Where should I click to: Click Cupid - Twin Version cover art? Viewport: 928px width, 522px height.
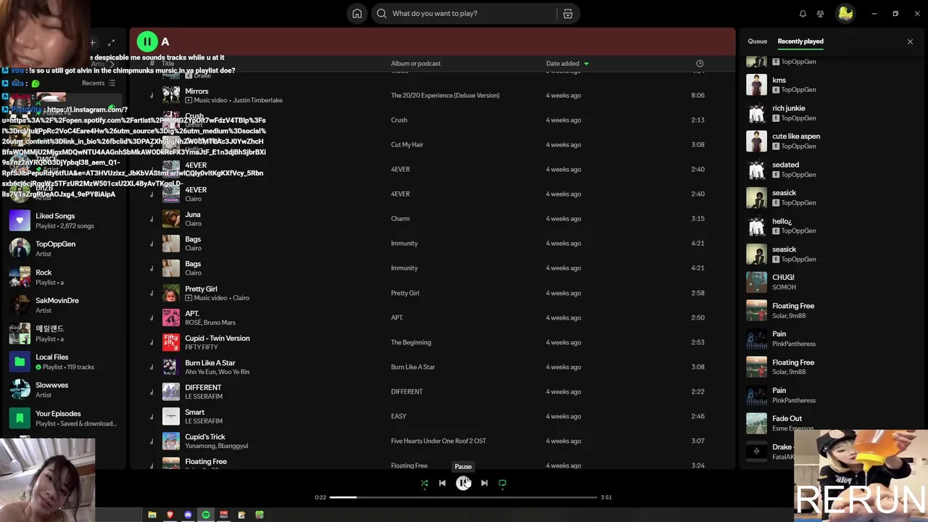[171, 342]
